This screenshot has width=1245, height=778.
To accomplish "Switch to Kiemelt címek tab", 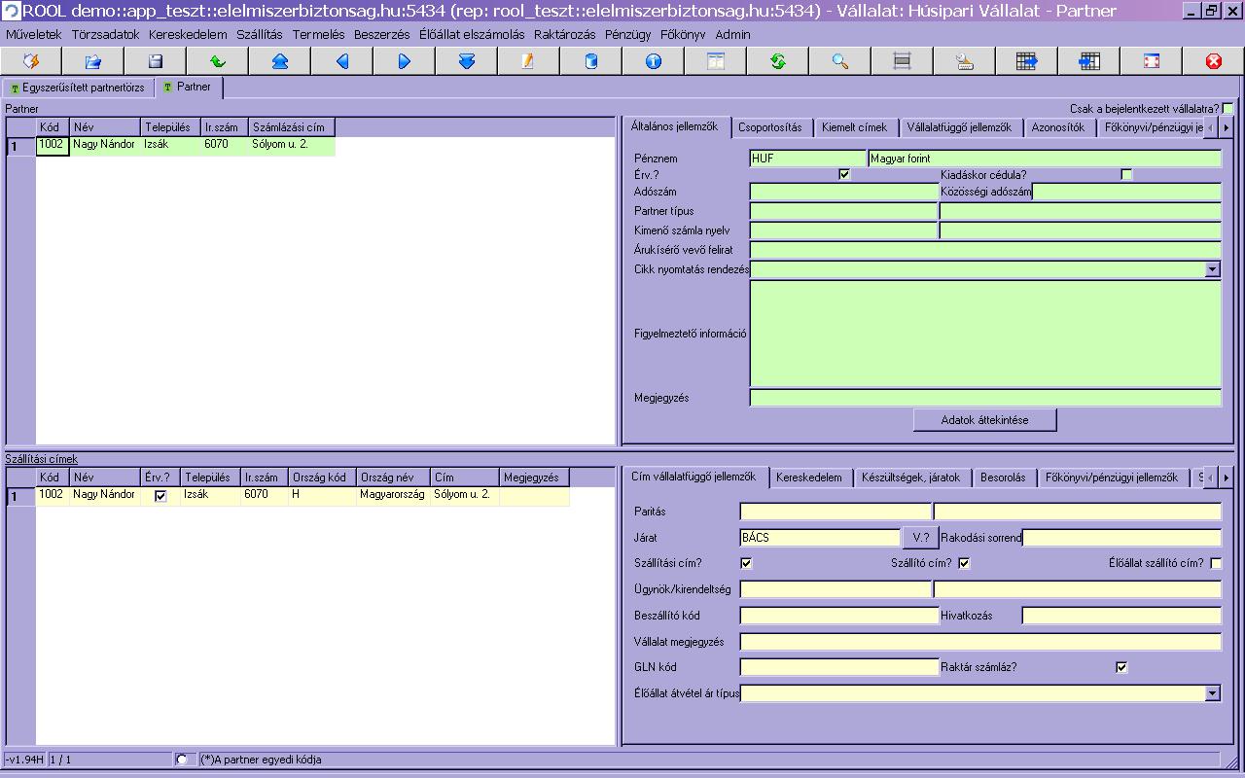I will 854,127.
